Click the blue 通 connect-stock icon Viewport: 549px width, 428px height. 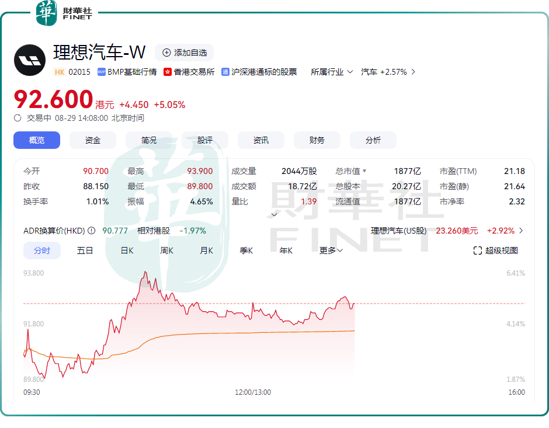[x=225, y=72]
